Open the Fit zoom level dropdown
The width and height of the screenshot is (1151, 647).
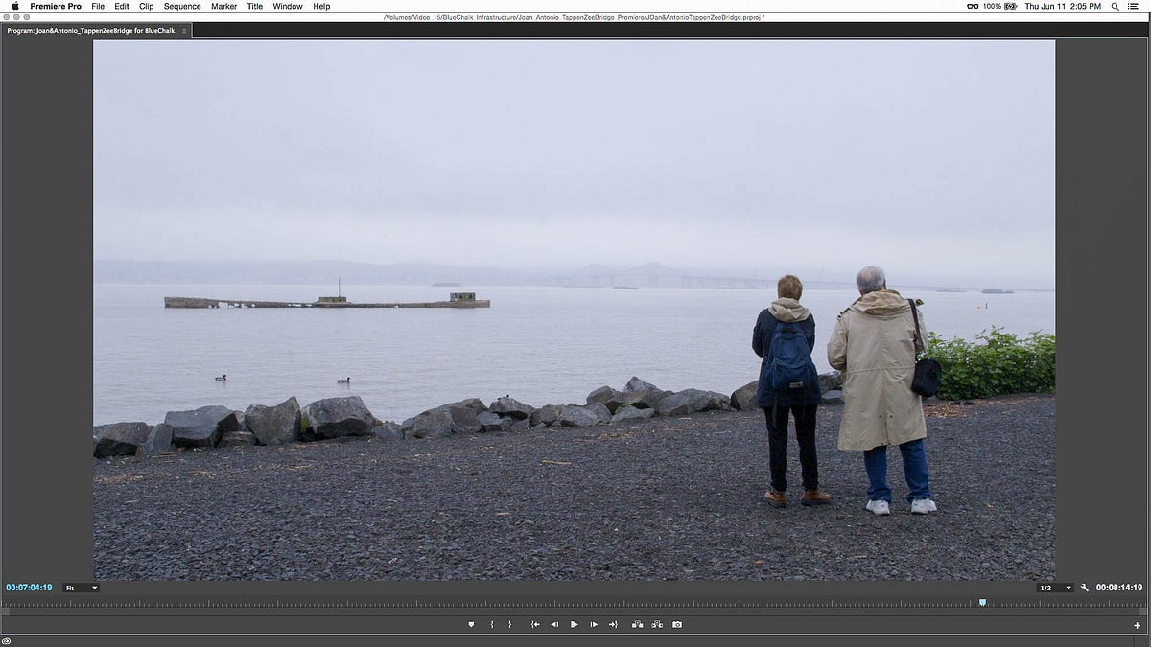click(x=81, y=588)
